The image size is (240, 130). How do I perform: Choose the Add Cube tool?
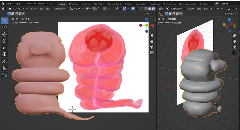(x=4, y=75)
